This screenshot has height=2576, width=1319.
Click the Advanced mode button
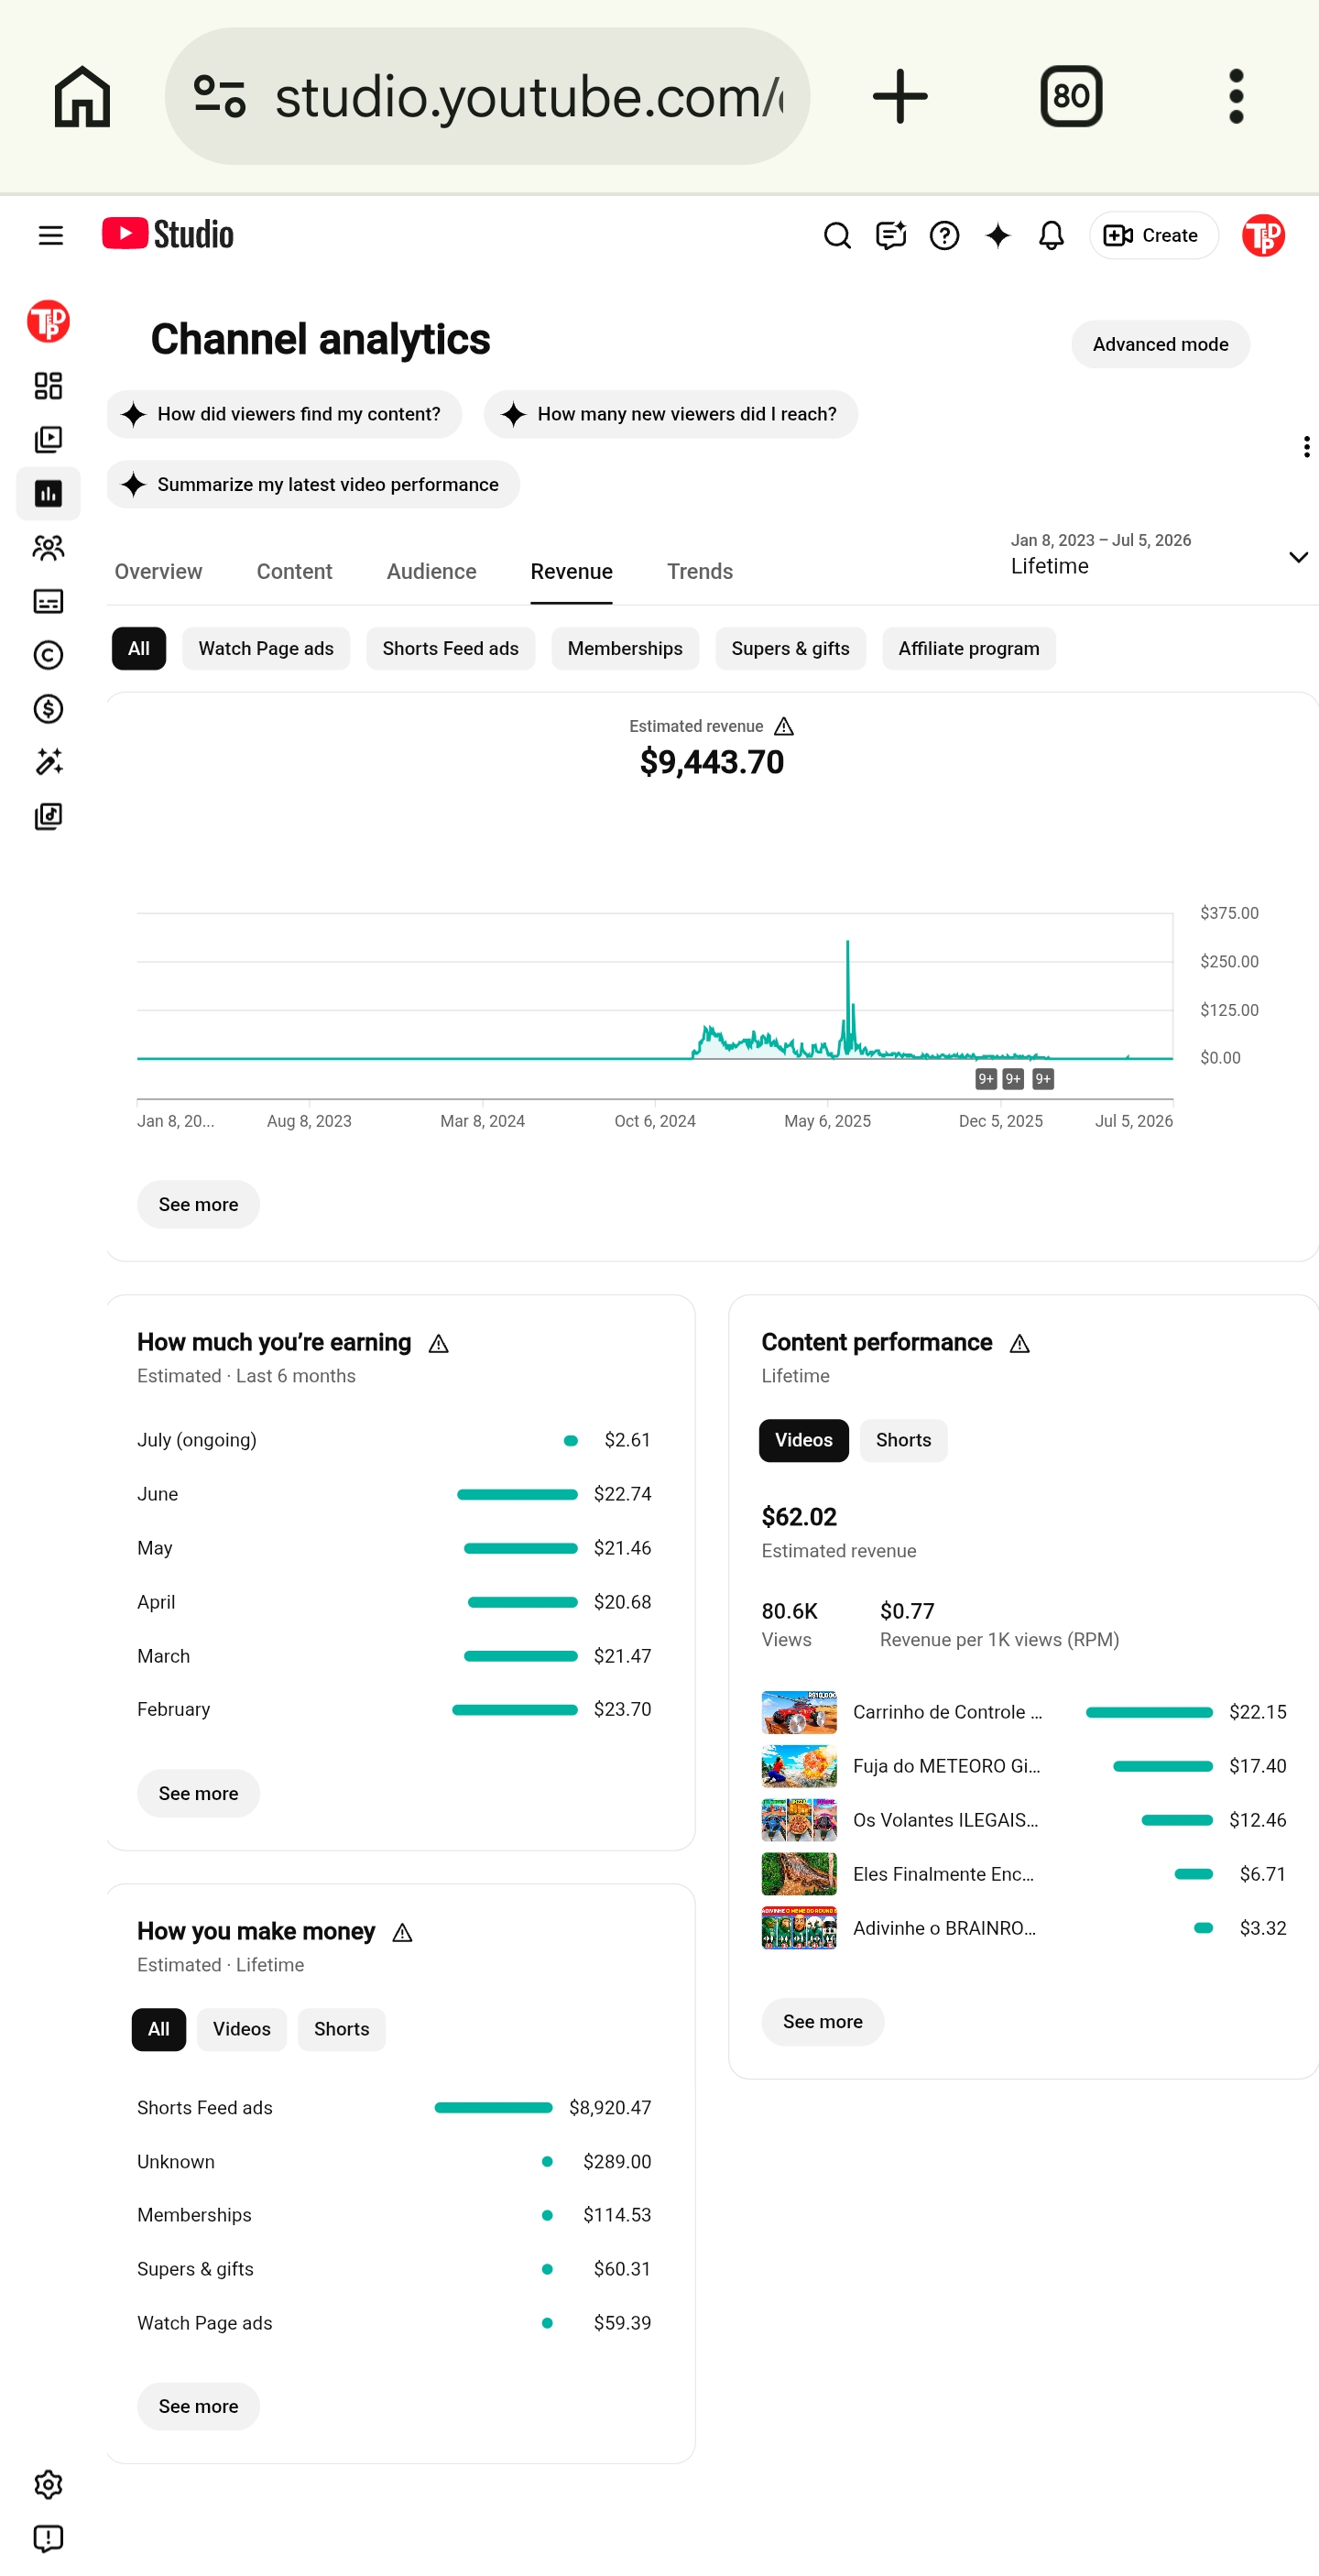pyautogui.click(x=1160, y=344)
